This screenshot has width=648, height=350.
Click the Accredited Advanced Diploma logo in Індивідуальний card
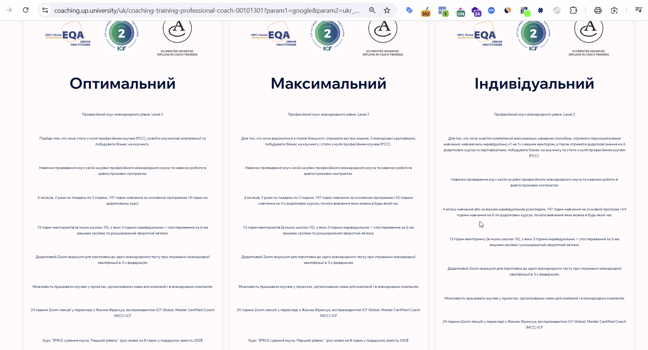(589, 38)
